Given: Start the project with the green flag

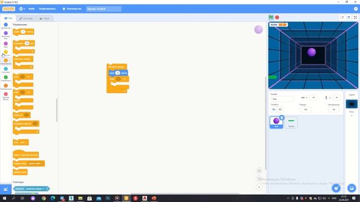Looking at the screenshot, I should pos(271,17).
